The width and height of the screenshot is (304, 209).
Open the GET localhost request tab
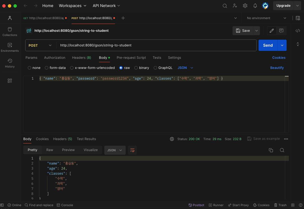point(45,18)
